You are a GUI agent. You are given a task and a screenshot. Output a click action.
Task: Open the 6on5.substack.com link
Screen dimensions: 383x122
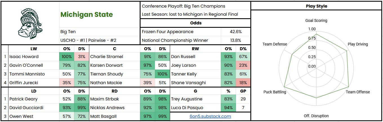(x=210, y=116)
